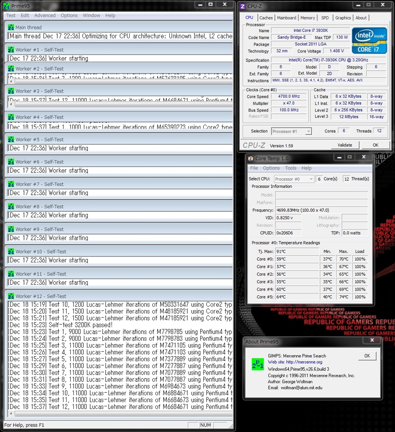Expand the Select CPU dropdown in Core Temp
This screenshot has width=395, height=432.
coord(294,179)
